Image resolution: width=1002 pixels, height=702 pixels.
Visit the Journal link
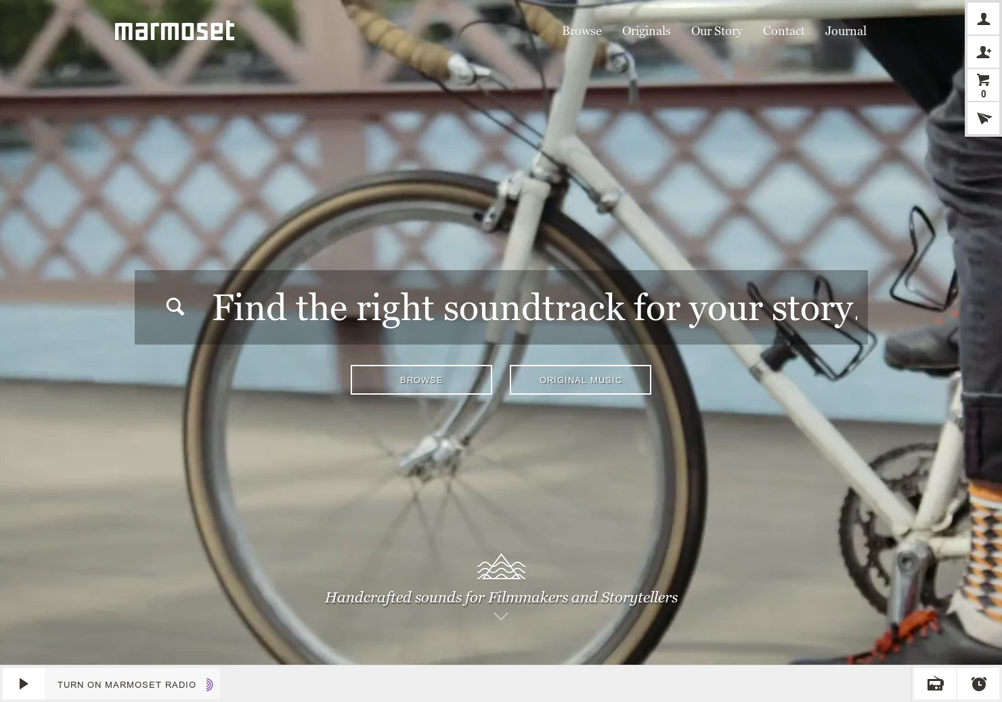[846, 31]
